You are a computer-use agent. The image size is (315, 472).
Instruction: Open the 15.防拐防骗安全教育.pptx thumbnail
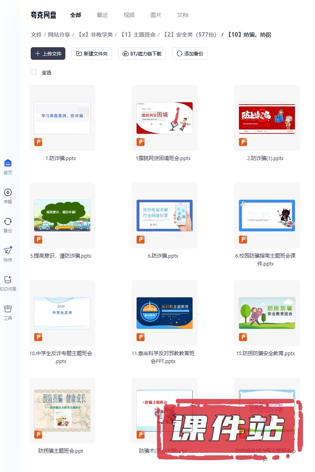[x=267, y=313]
